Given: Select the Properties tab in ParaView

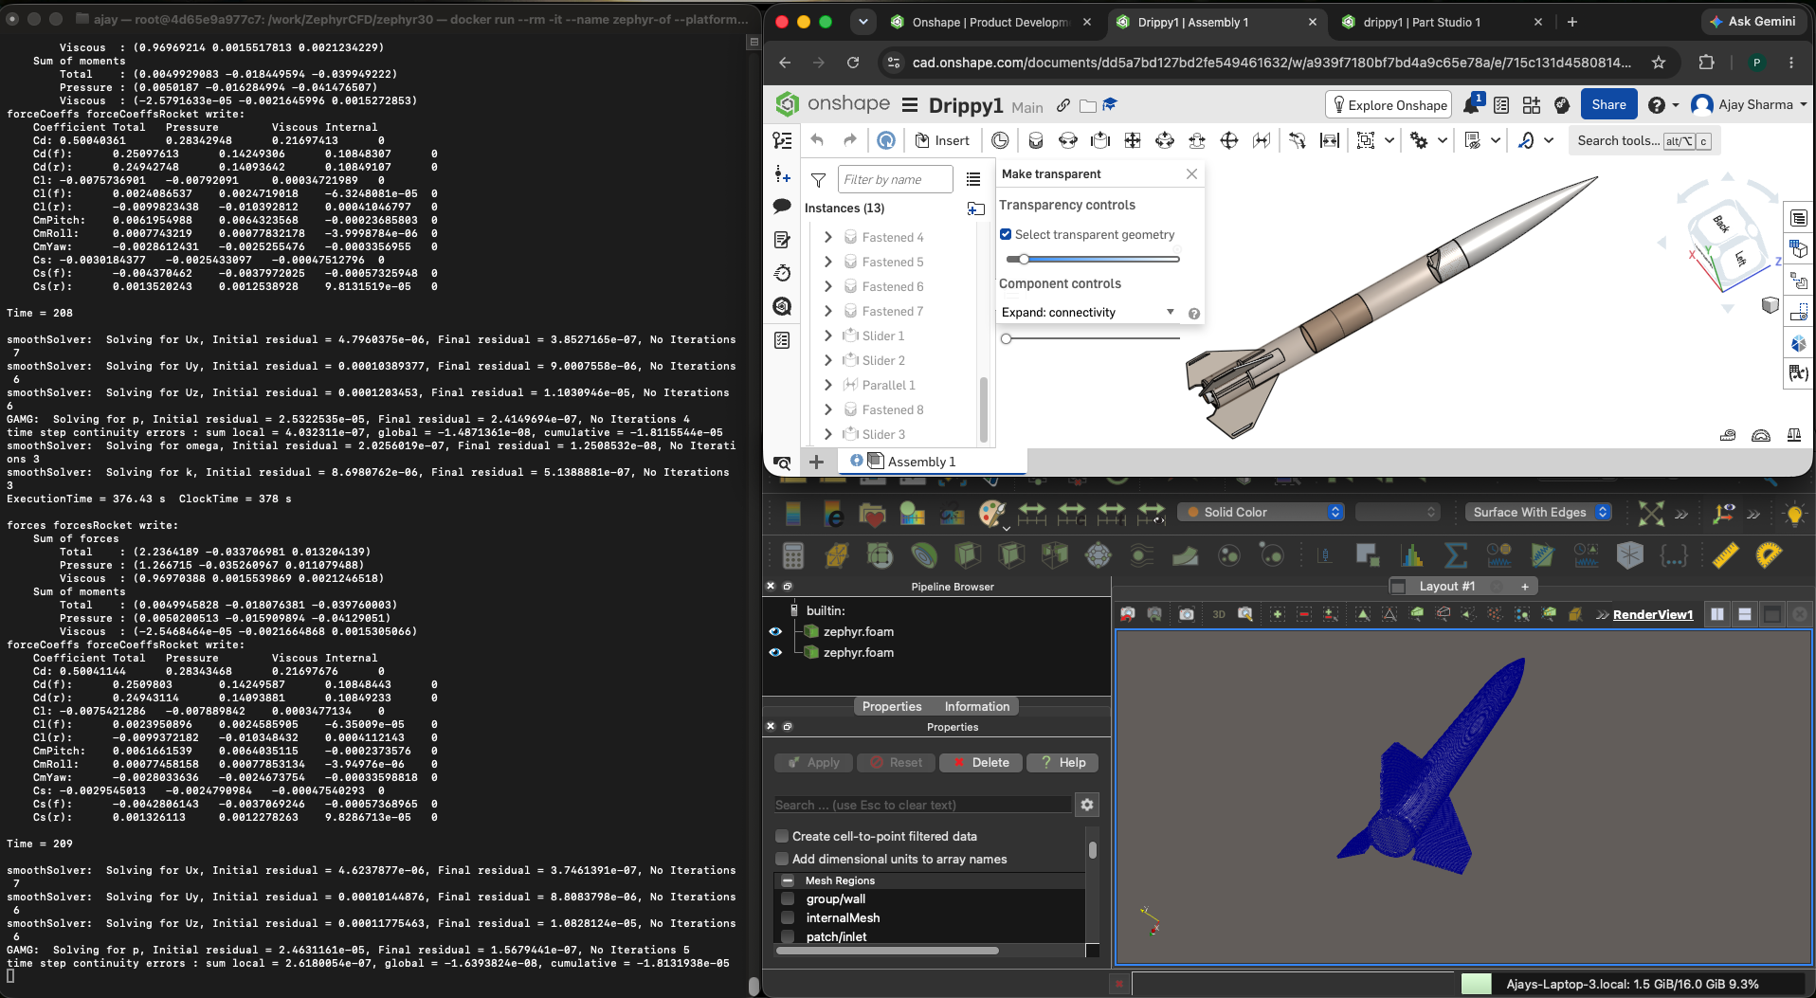Looking at the screenshot, I should (x=891, y=706).
